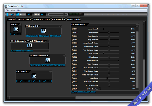Click the Filter Attack slider

pos(109,54)
